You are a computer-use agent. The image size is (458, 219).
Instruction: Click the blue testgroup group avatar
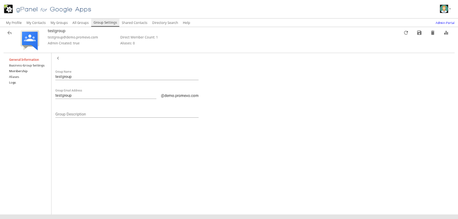[30, 40]
